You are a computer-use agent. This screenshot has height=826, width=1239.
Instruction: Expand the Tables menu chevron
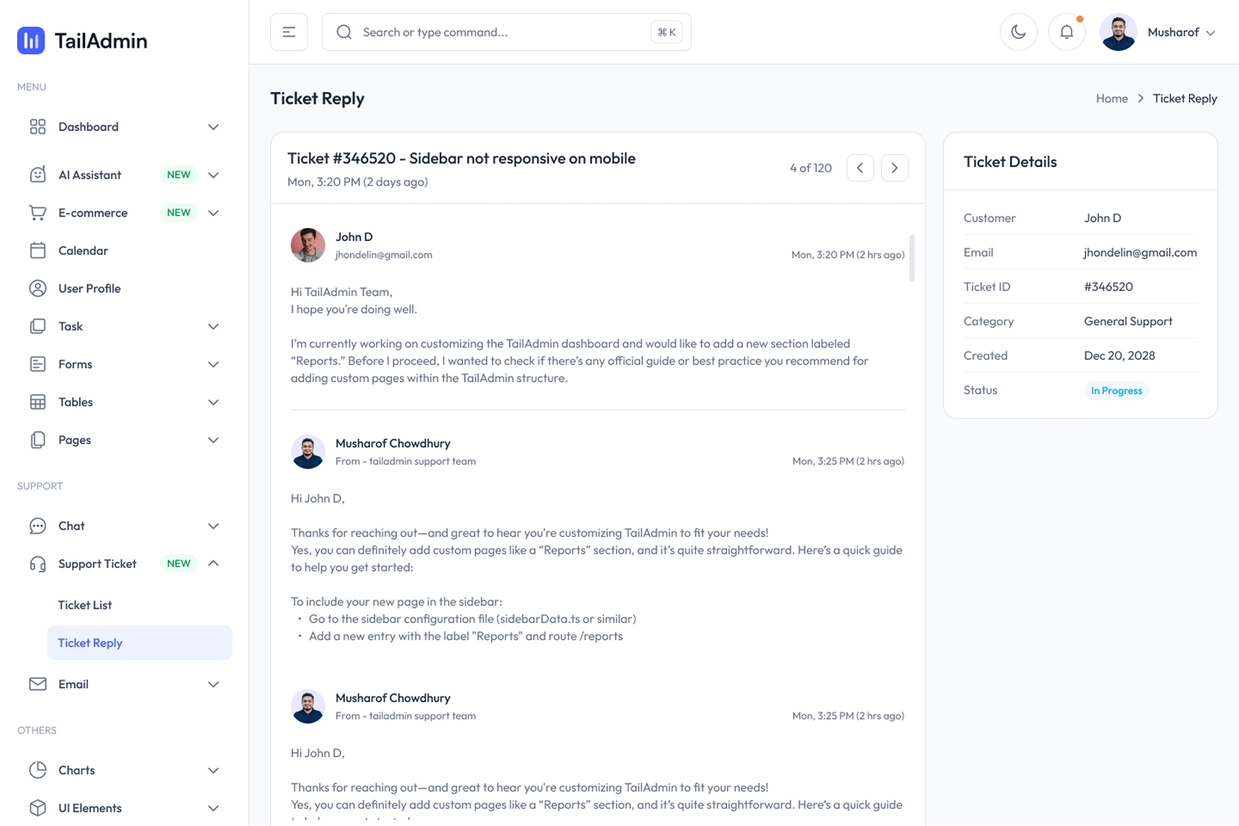tap(213, 402)
